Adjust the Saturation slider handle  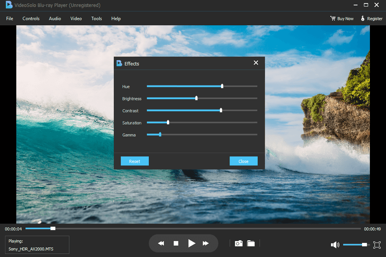[x=168, y=122]
